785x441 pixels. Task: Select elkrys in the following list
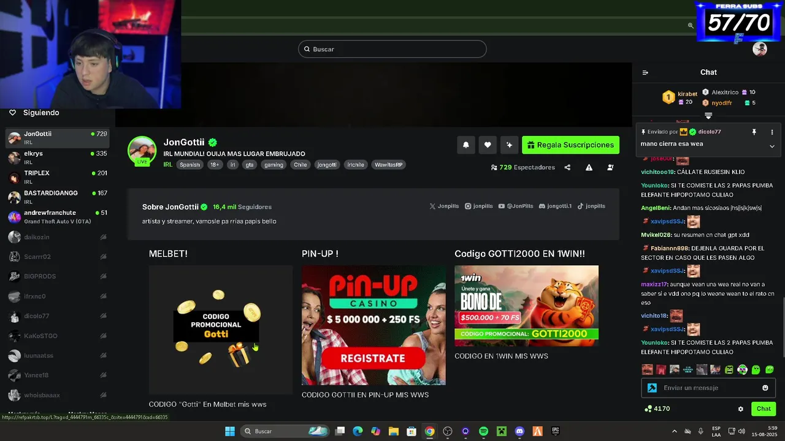(57, 157)
